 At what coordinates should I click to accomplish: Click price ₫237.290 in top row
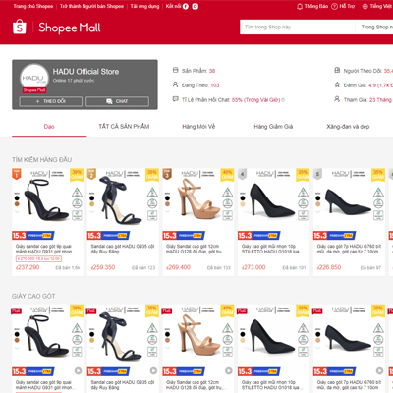click(28, 267)
